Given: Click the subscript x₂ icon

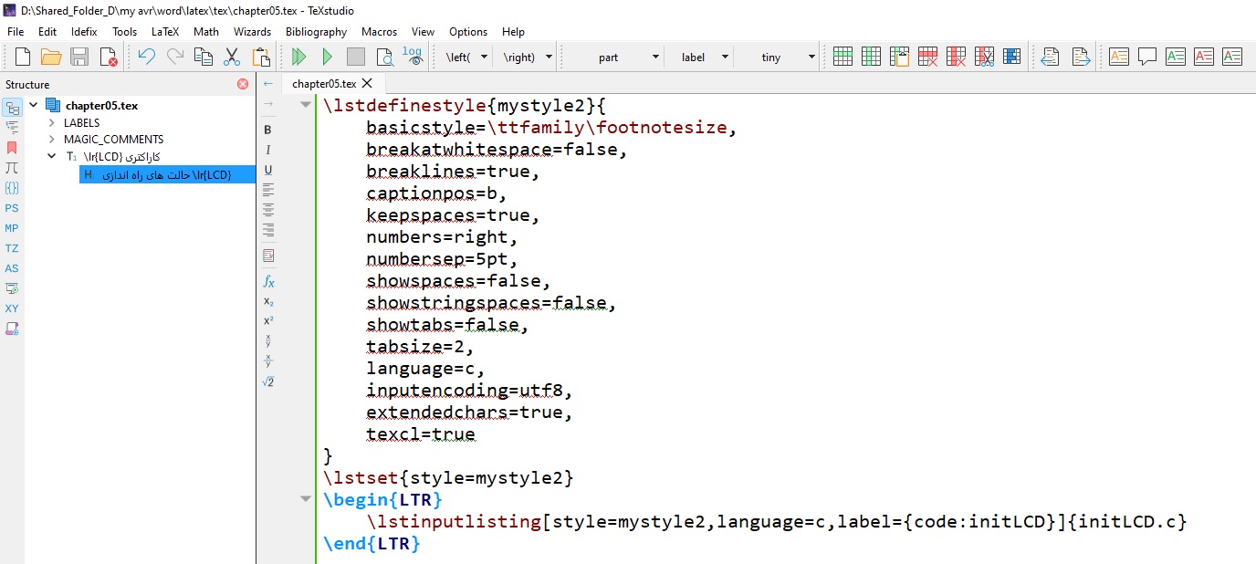Looking at the screenshot, I should click(268, 301).
